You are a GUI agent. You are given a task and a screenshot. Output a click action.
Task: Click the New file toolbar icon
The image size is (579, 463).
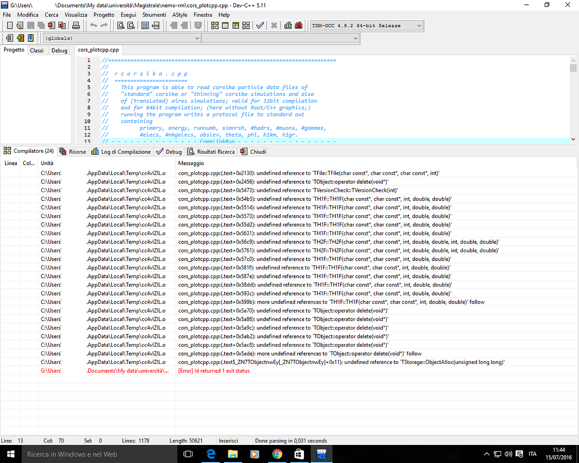[x=10, y=25]
